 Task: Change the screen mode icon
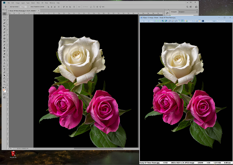[4, 97]
